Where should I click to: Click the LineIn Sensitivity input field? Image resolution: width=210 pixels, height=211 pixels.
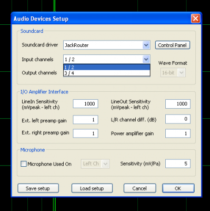[86, 104]
